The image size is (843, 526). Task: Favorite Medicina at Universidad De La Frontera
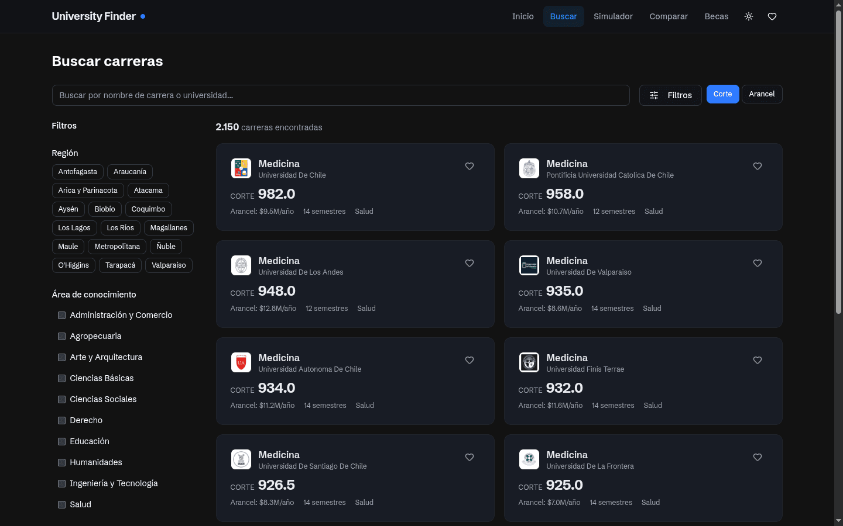[x=758, y=457]
